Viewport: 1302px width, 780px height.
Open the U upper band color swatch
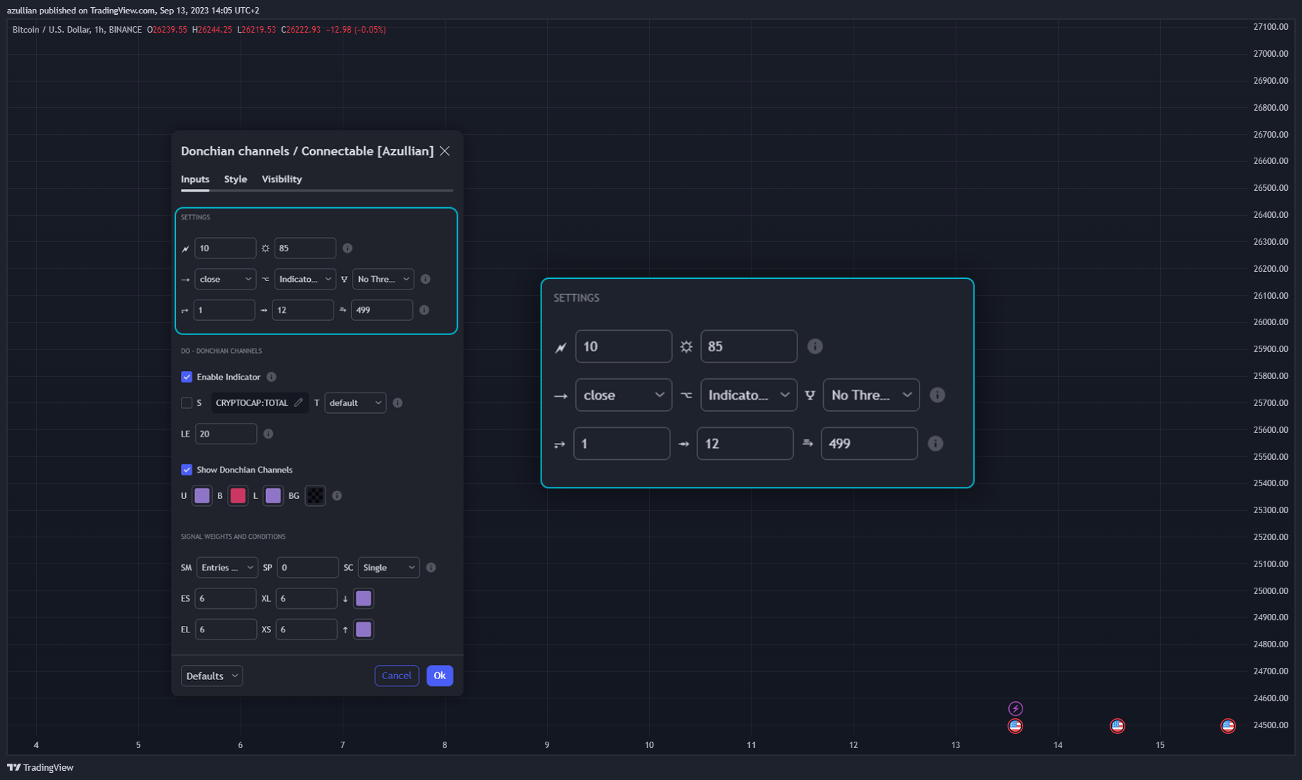202,496
